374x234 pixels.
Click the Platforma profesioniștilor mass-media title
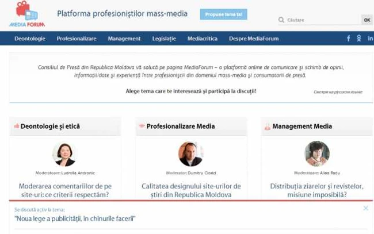coord(122,14)
